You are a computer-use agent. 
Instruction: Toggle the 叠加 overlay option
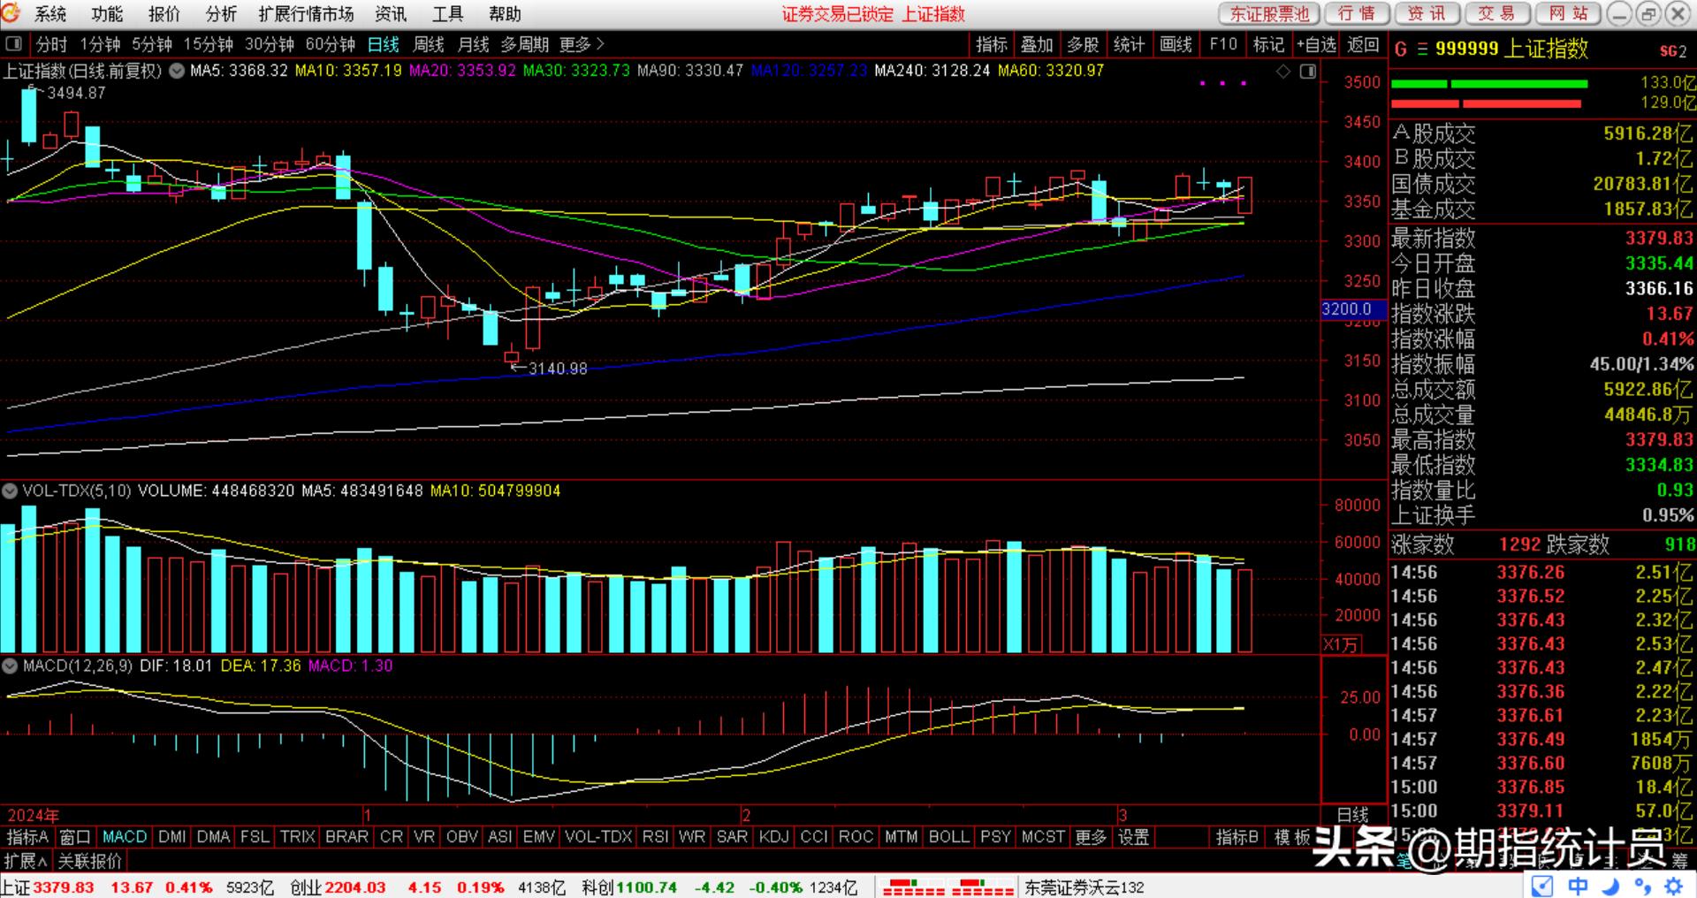[1037, 44]
